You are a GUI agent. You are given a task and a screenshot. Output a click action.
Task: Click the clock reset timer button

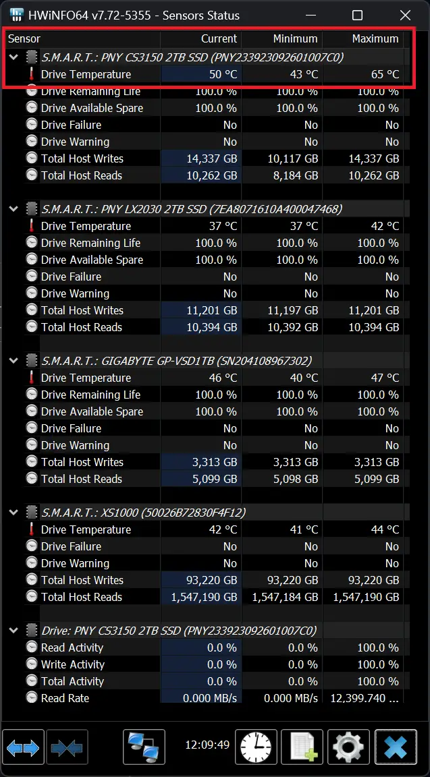point(256,747)
